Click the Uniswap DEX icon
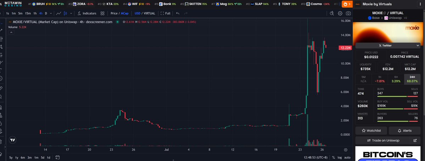425x161 pixels. [386, 18]
